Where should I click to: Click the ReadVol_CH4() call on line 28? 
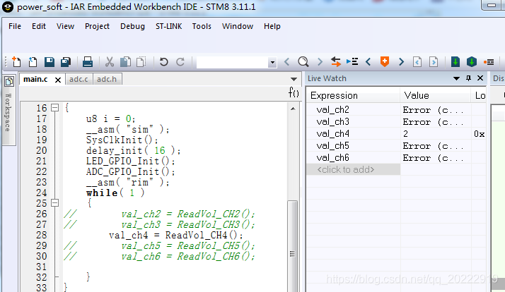[x=204, y=235]
